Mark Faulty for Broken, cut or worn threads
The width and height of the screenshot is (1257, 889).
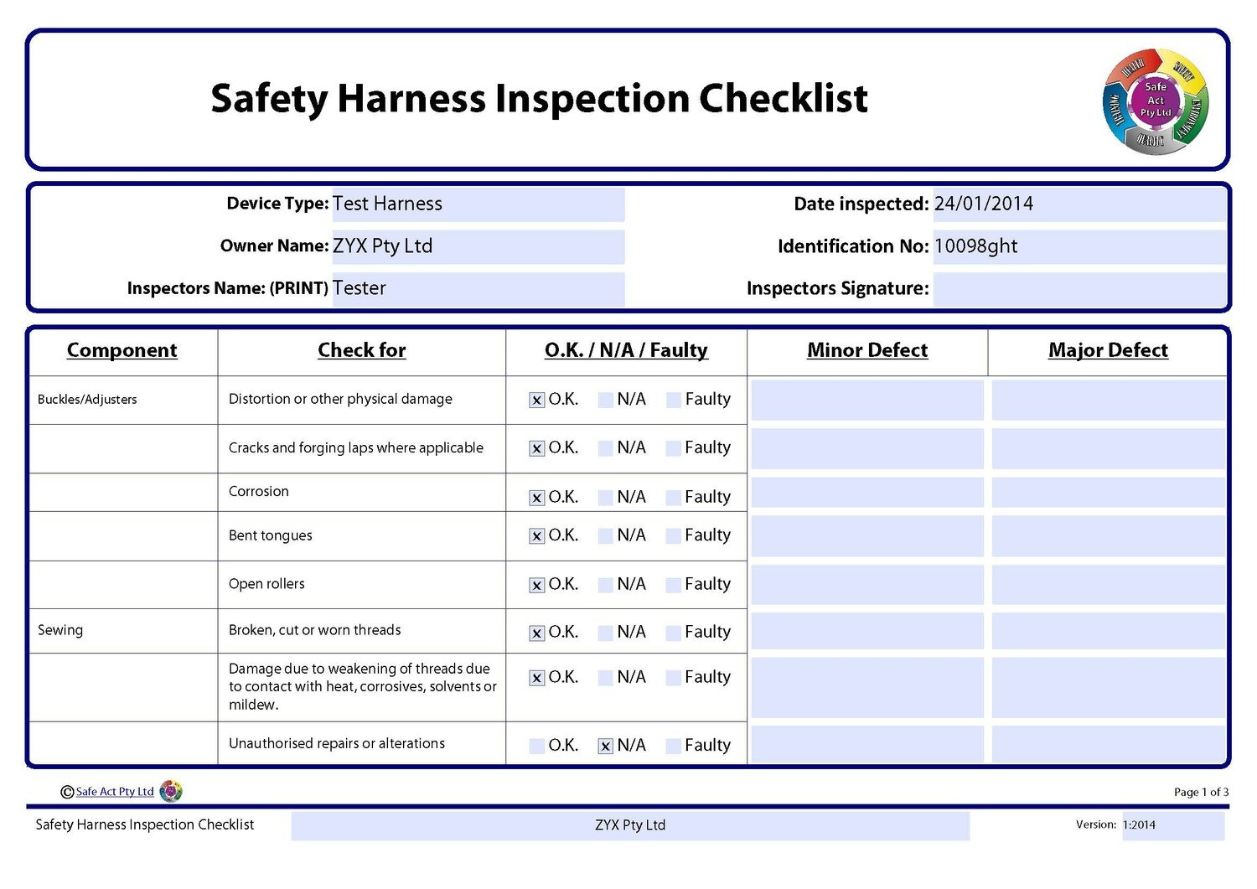tap(674, 633)
